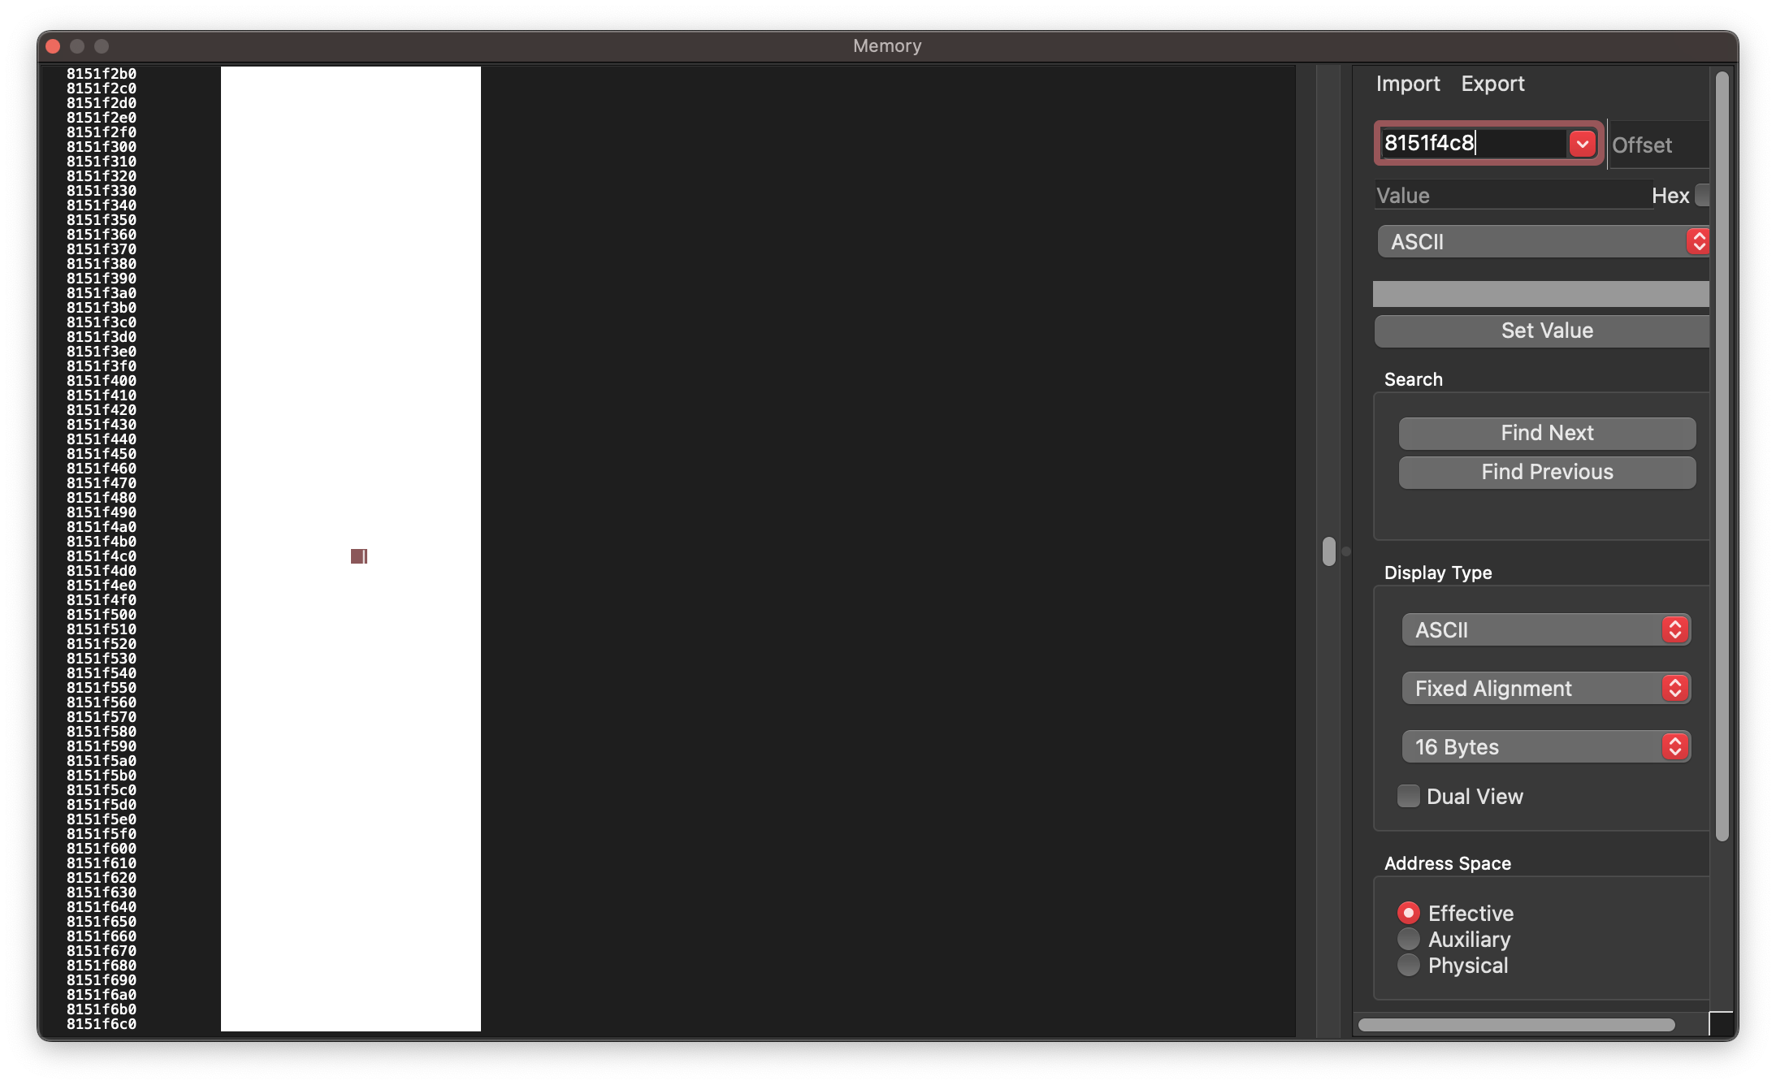Viewport: 1776px width, 1085px height.
Task: Open the 16 Bytes row size dropdown
Action: [x=1545, y=747]
